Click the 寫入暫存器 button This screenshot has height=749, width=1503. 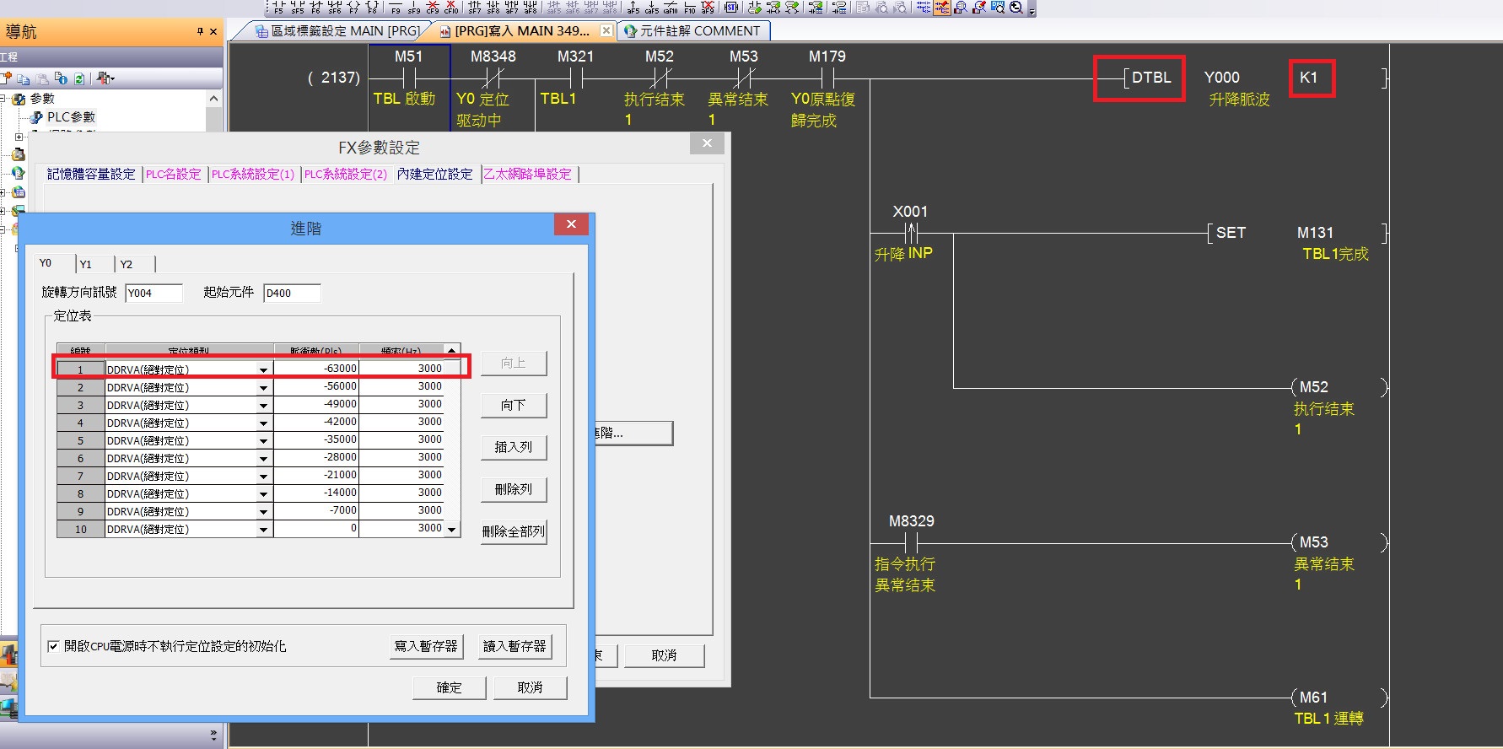click(x=426, y=646)
